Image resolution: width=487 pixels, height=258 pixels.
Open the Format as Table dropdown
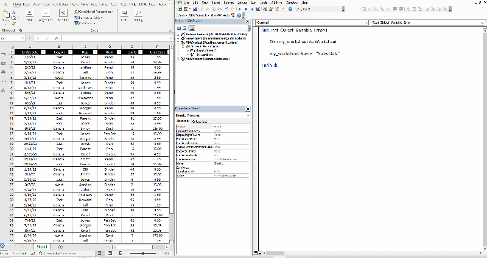point(88,18)
